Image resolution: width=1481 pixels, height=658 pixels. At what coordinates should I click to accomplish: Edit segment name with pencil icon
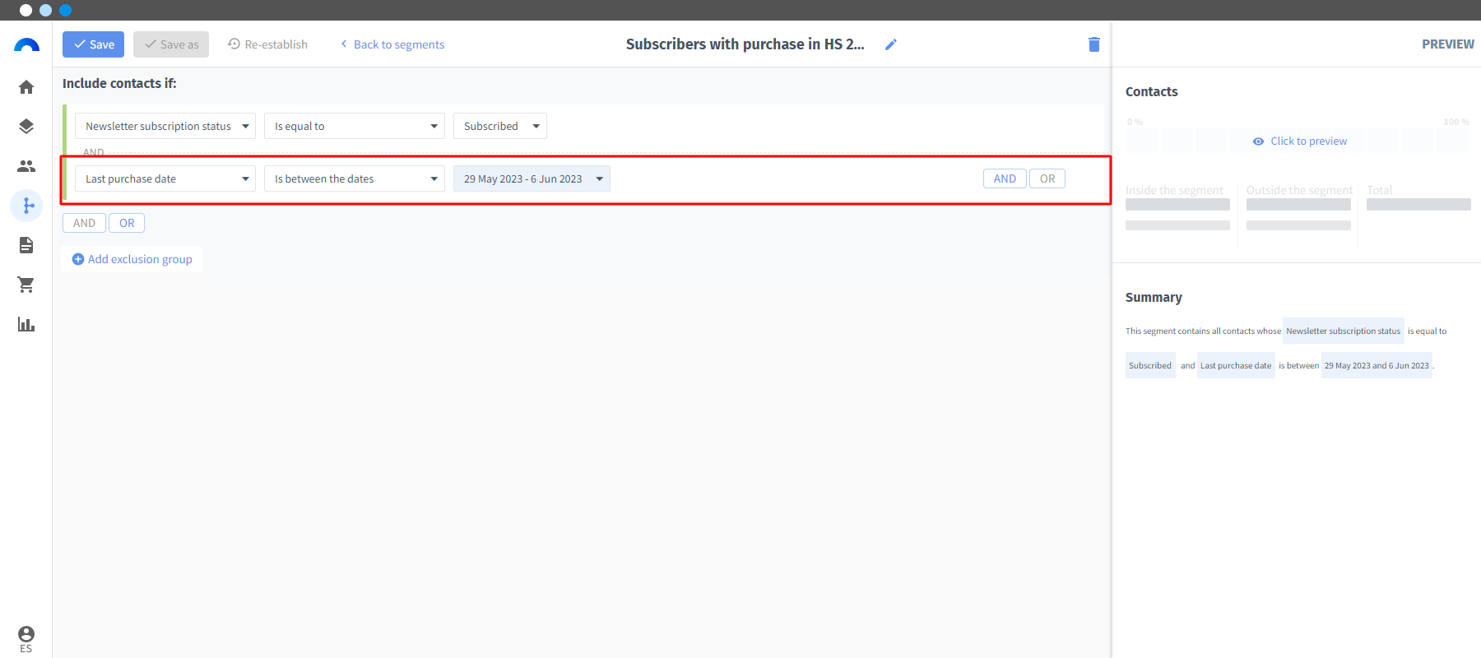890,44
